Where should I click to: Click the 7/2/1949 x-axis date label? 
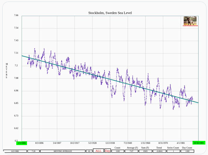pyautogui.click(x=128, y=143)
